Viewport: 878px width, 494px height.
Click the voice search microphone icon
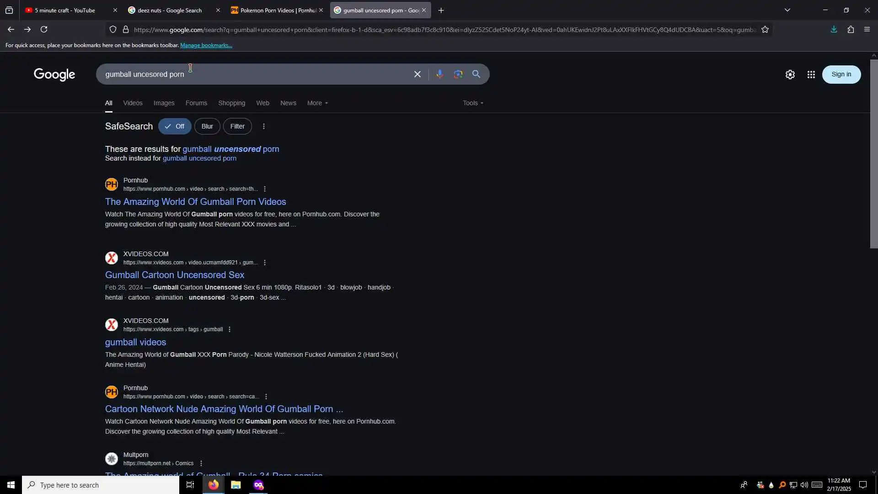point(439,74)
